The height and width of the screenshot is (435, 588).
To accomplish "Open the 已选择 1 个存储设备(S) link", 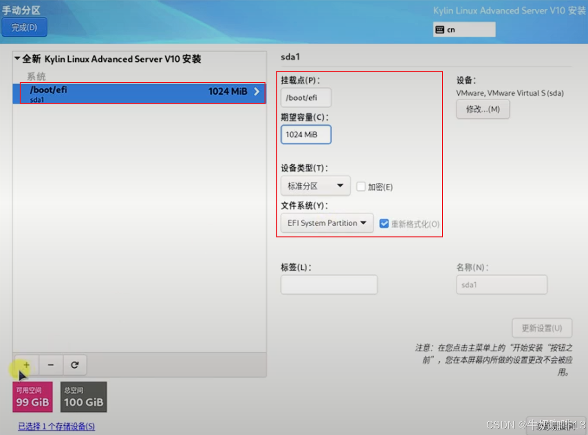I will 56,426.
